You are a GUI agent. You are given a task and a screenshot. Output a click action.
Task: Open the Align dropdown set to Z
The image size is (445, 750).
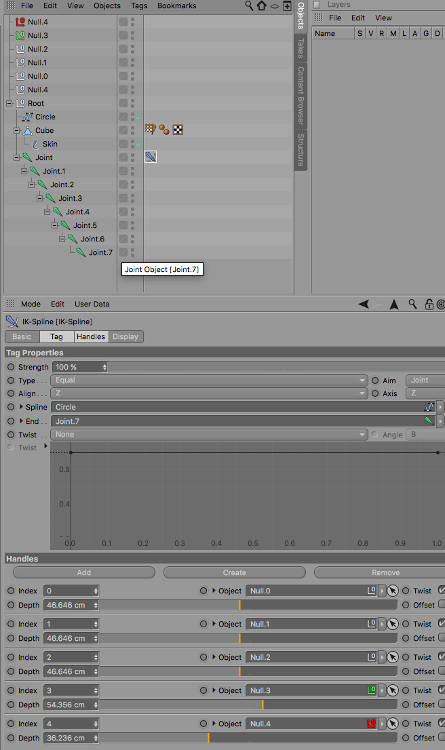tap(209, 393)
